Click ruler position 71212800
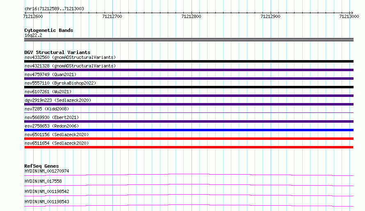Viewport: 365px width, 211px height. click(x=191, y=16)
